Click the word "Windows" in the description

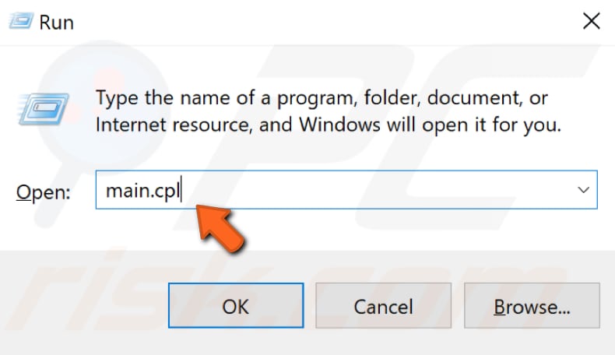pyautogui.click(x=339, y=125)
